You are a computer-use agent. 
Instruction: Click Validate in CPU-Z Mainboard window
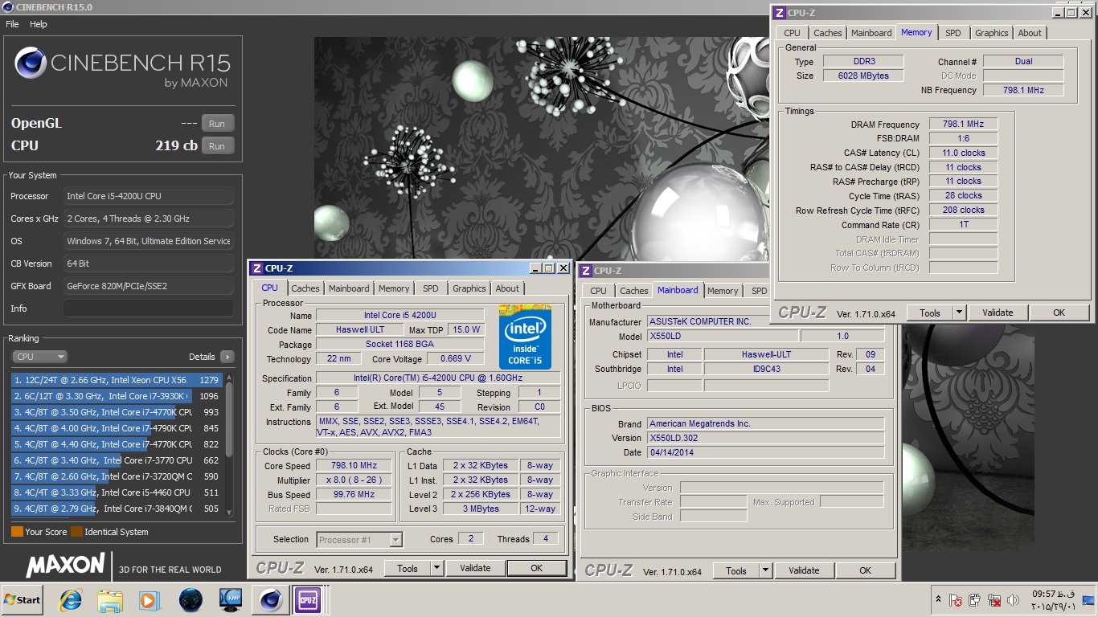tap(804, 570)
